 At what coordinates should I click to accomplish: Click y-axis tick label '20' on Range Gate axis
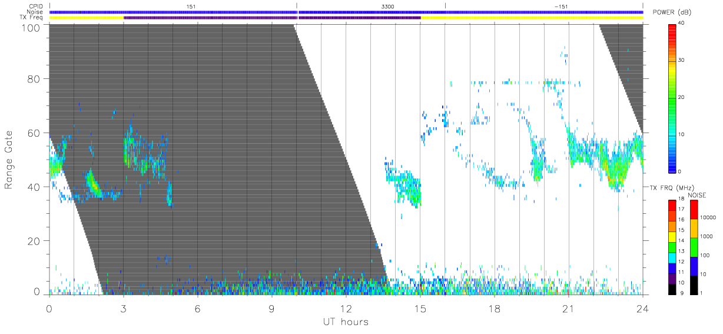(x=34, y=241)
